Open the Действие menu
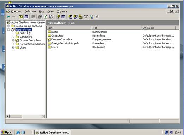This screenshot has width=184, height=135. [30, 12]
